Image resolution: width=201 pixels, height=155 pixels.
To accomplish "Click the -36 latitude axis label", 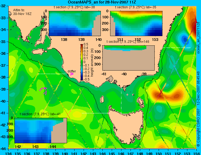I will (3, 53).
